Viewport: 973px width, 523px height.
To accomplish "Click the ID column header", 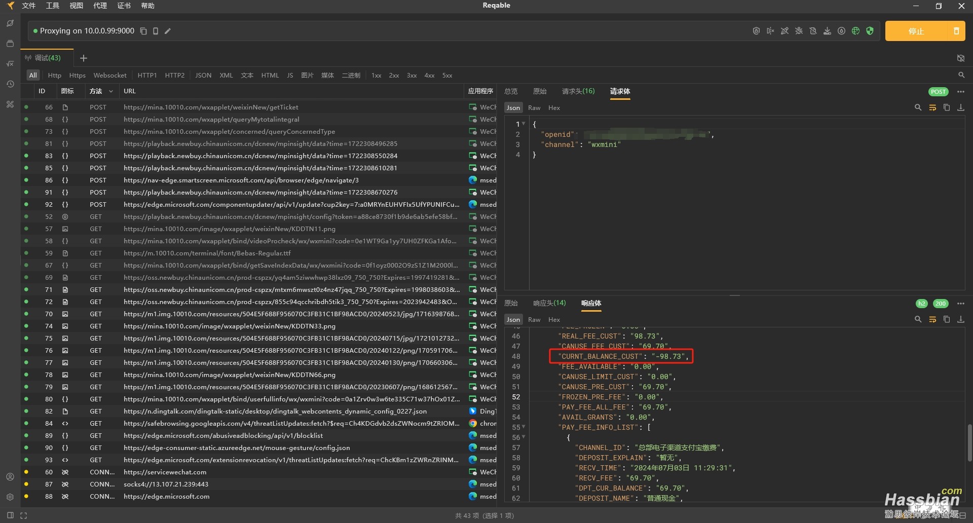I will pyautogui.click(x=42, y=91).
